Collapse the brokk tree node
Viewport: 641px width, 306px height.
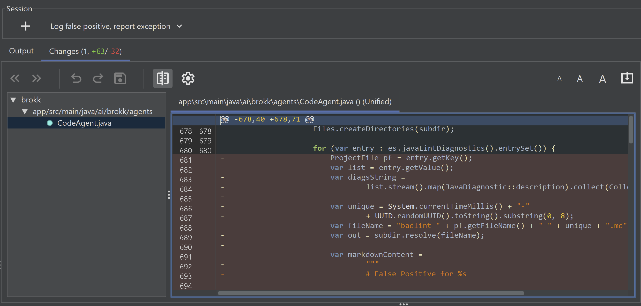tap(13, 100)
